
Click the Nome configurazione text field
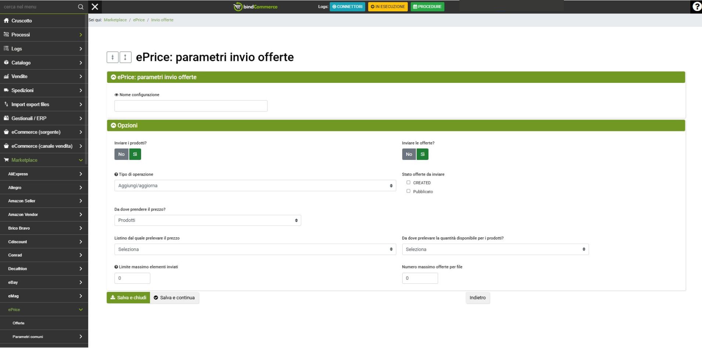pyautogui.click(x=191, y=106)
